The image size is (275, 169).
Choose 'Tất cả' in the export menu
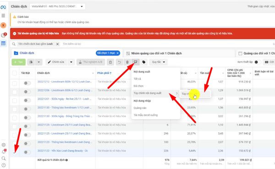[x=137, y=79]
